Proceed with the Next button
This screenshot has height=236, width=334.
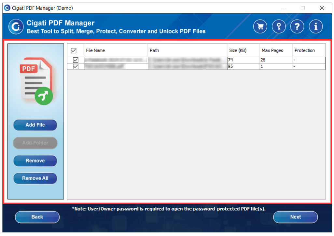(296, 217)
